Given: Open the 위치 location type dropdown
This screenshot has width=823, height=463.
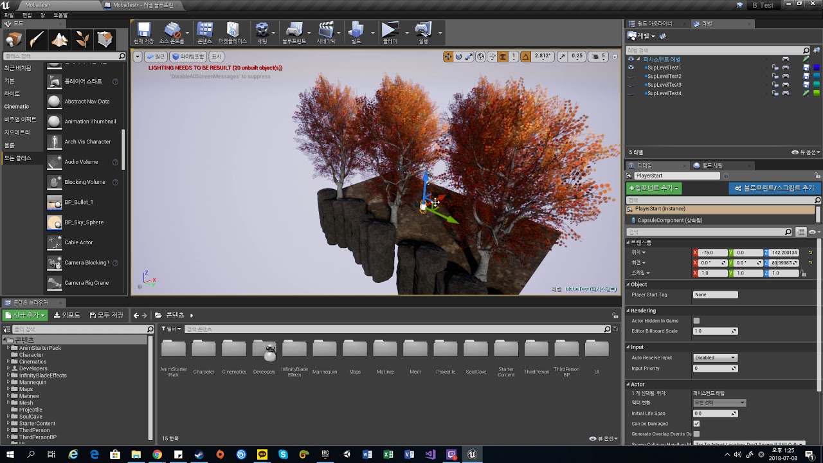Looking at the screenshot, I should tap(638, 253).
